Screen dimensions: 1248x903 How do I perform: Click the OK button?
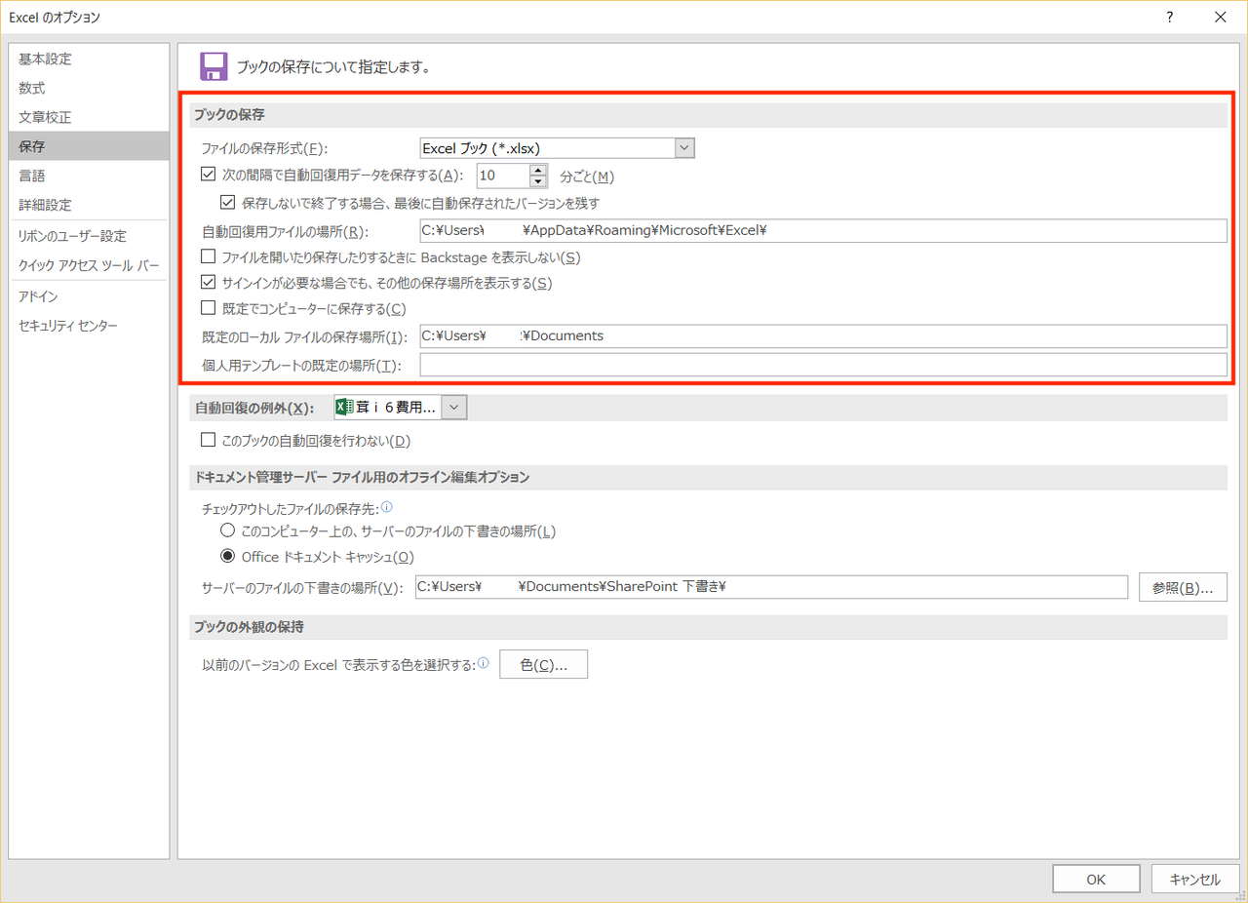[x=1096, y=879]
